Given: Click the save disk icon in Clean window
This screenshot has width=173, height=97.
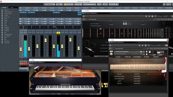Looking at the screenshot, I should (x=139, y=46).
